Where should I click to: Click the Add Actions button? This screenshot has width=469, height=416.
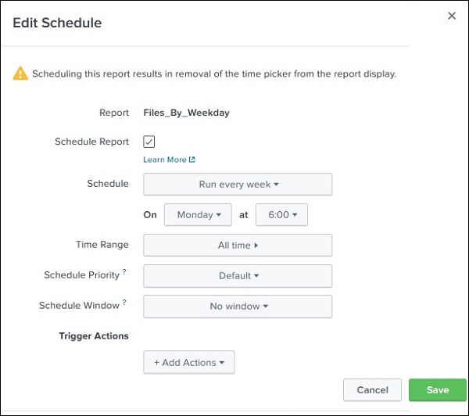[x=189, y=362]
